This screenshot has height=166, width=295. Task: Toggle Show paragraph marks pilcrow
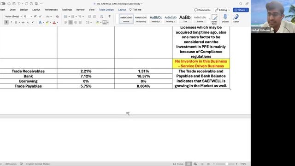[x=109, y=17]
